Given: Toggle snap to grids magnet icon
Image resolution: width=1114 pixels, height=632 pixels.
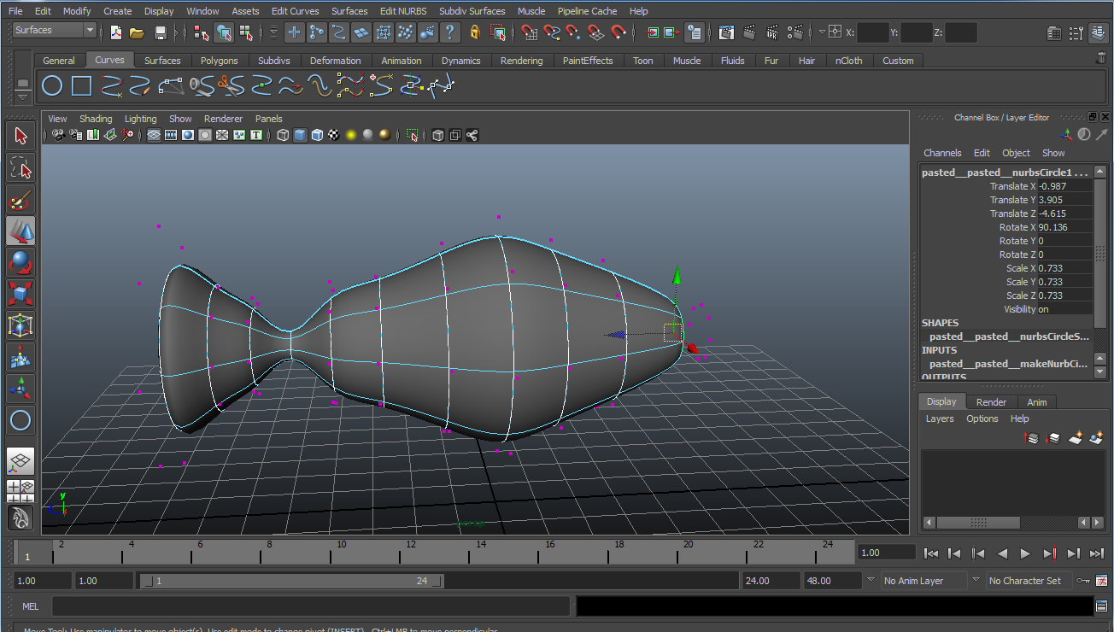Looking at the screenshot, I should click(529, 32).
